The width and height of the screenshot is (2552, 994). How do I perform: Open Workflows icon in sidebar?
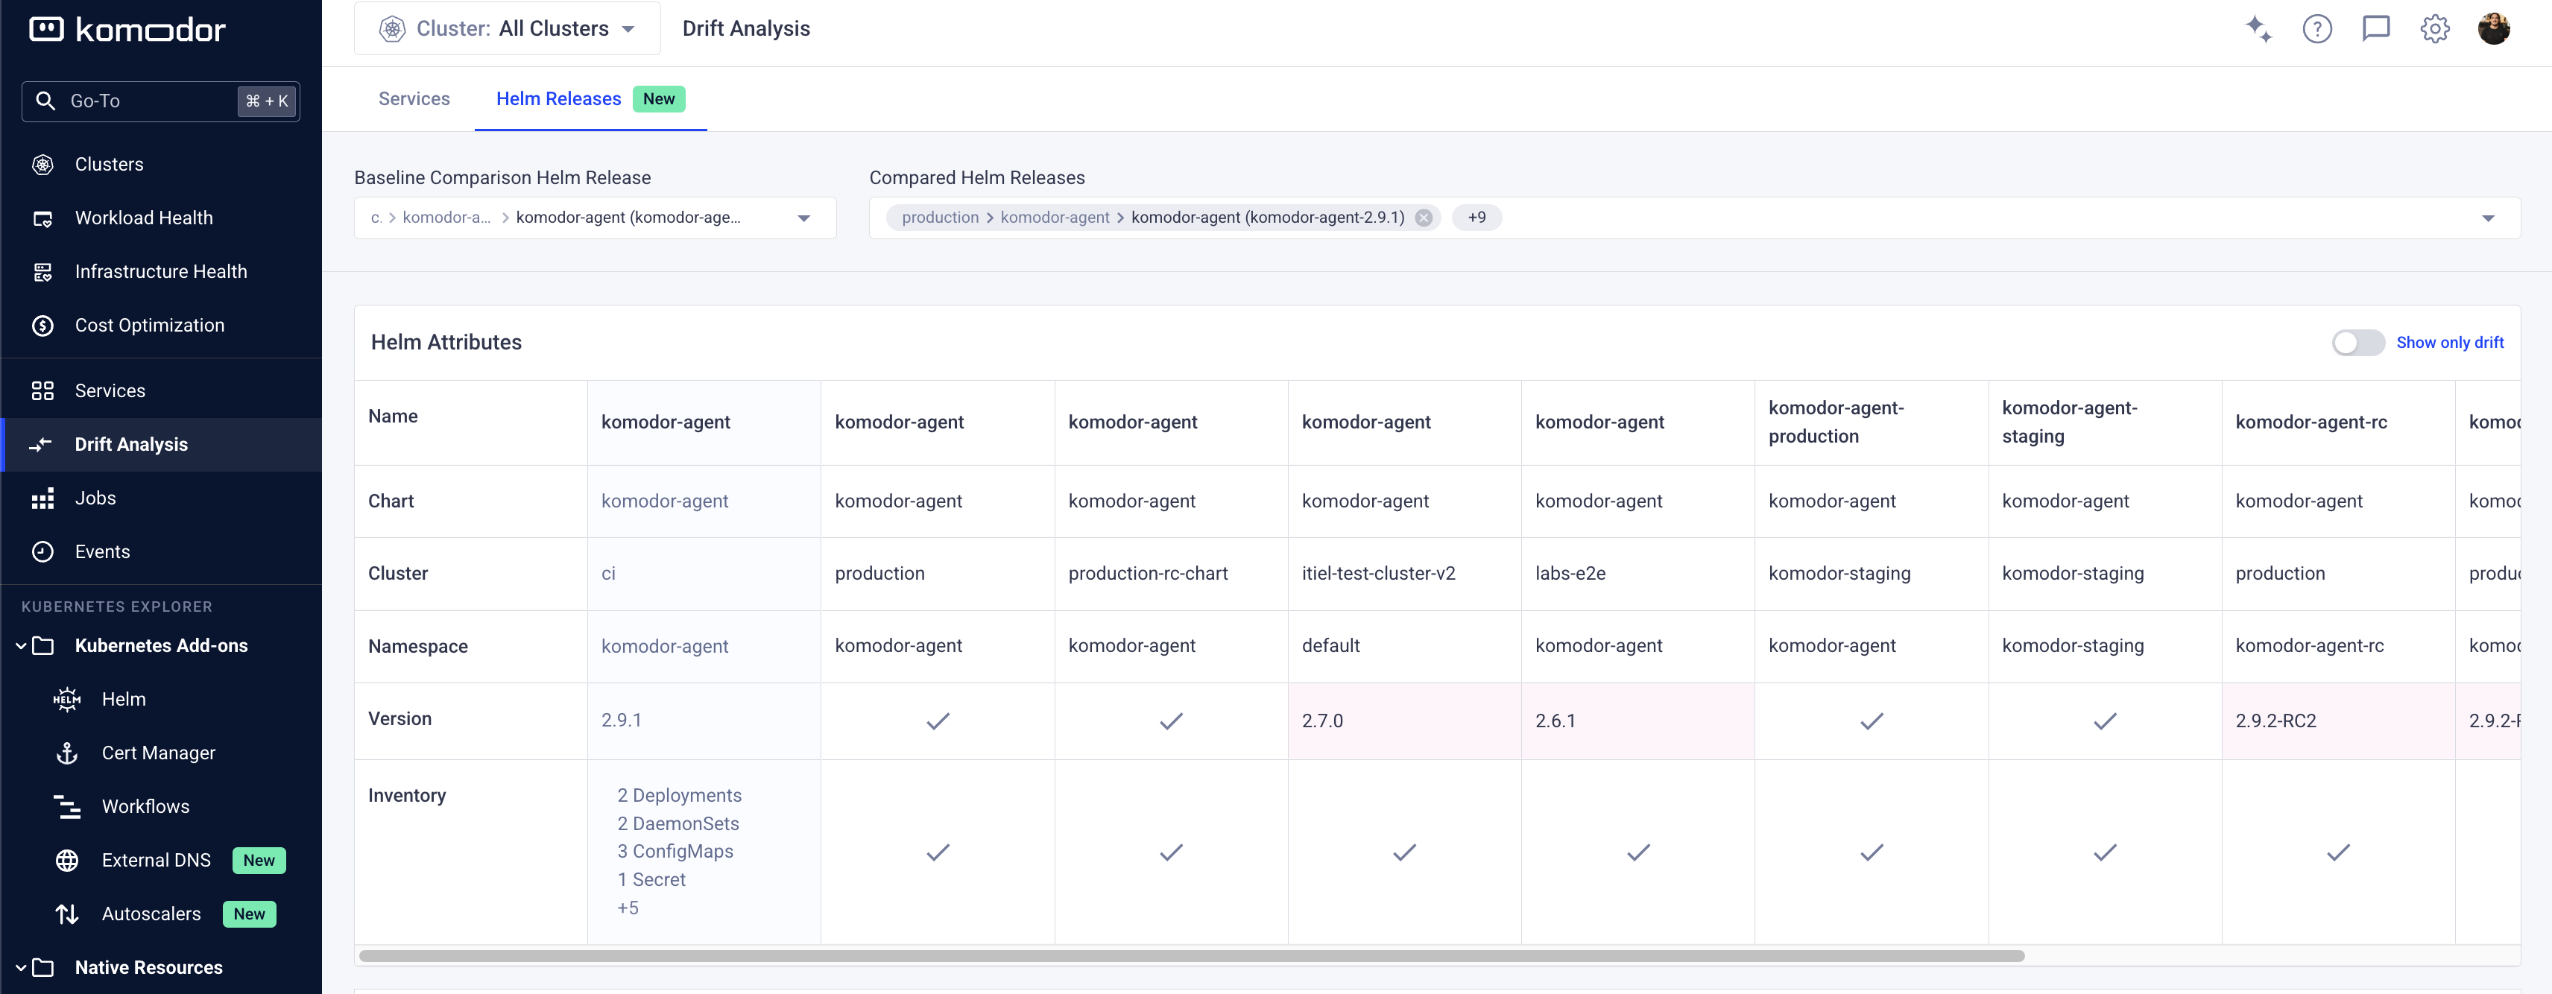[x=67, y=807]
